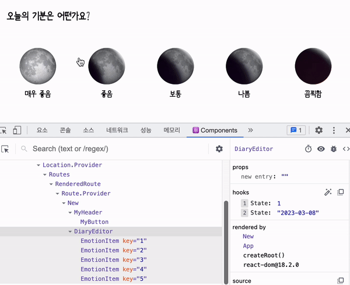Open the 성능 tab
The width and height of the screenshot is (350, 285).
[x=146, y=130]
